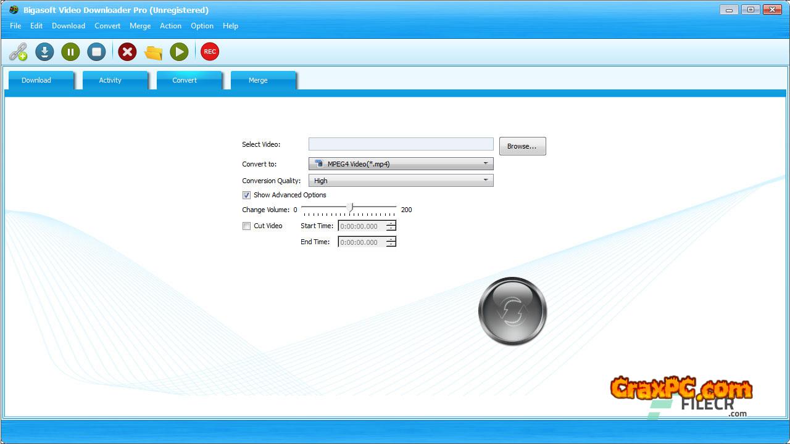This screenshot has height=444, width=790.
Task: Open the Merge menu
Action: pos(140,26)
